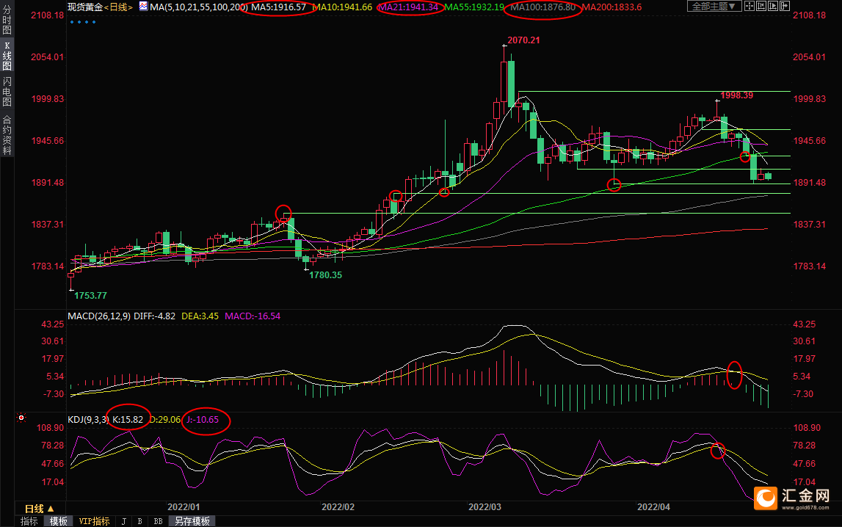This screenshot has width=842, height=527.
Task: Select the 合约资料 side tab
Action: pos(7,134)
